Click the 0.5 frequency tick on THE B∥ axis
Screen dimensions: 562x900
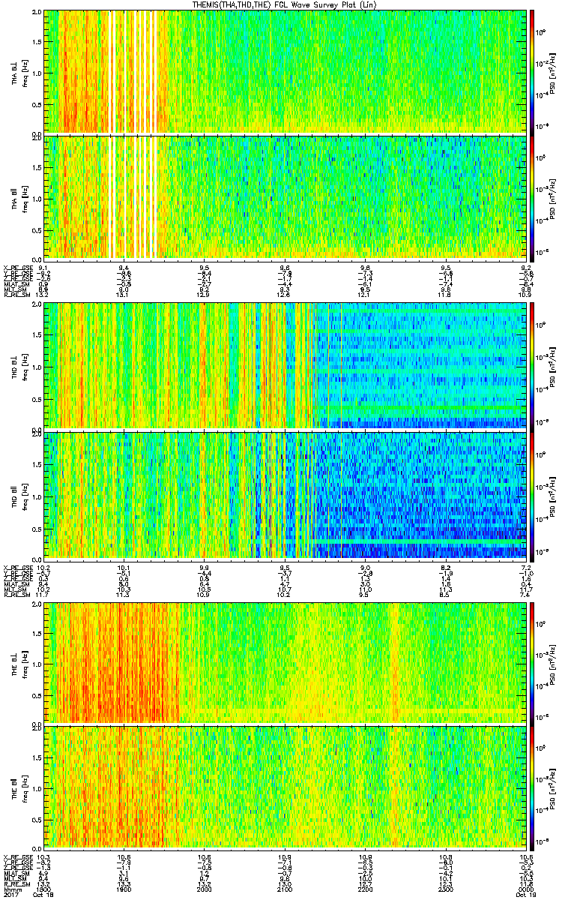pos(36,820)
